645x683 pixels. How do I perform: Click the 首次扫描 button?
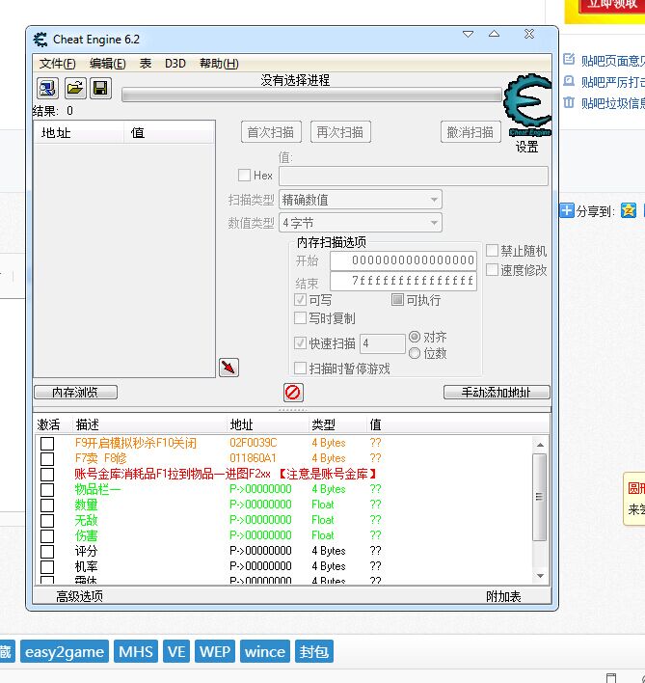271,132
